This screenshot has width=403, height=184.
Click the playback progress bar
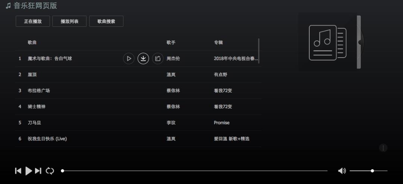point(194,171)
